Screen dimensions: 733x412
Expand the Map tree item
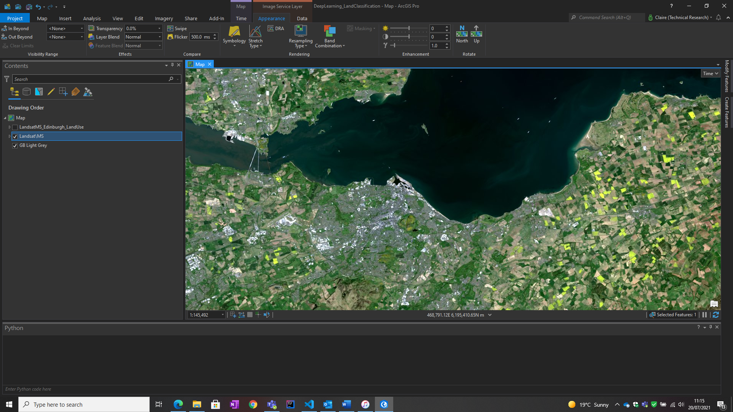coord(5,117)
